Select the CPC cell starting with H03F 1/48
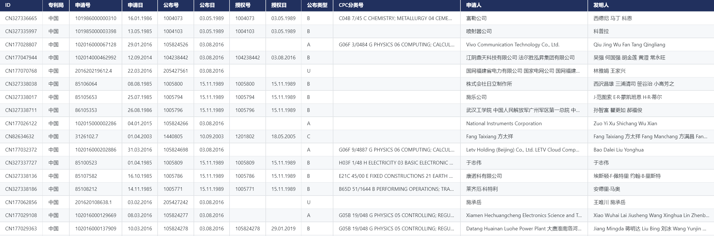Image resolution: width=714 pixels, height=236 pixels. (396, 163)
